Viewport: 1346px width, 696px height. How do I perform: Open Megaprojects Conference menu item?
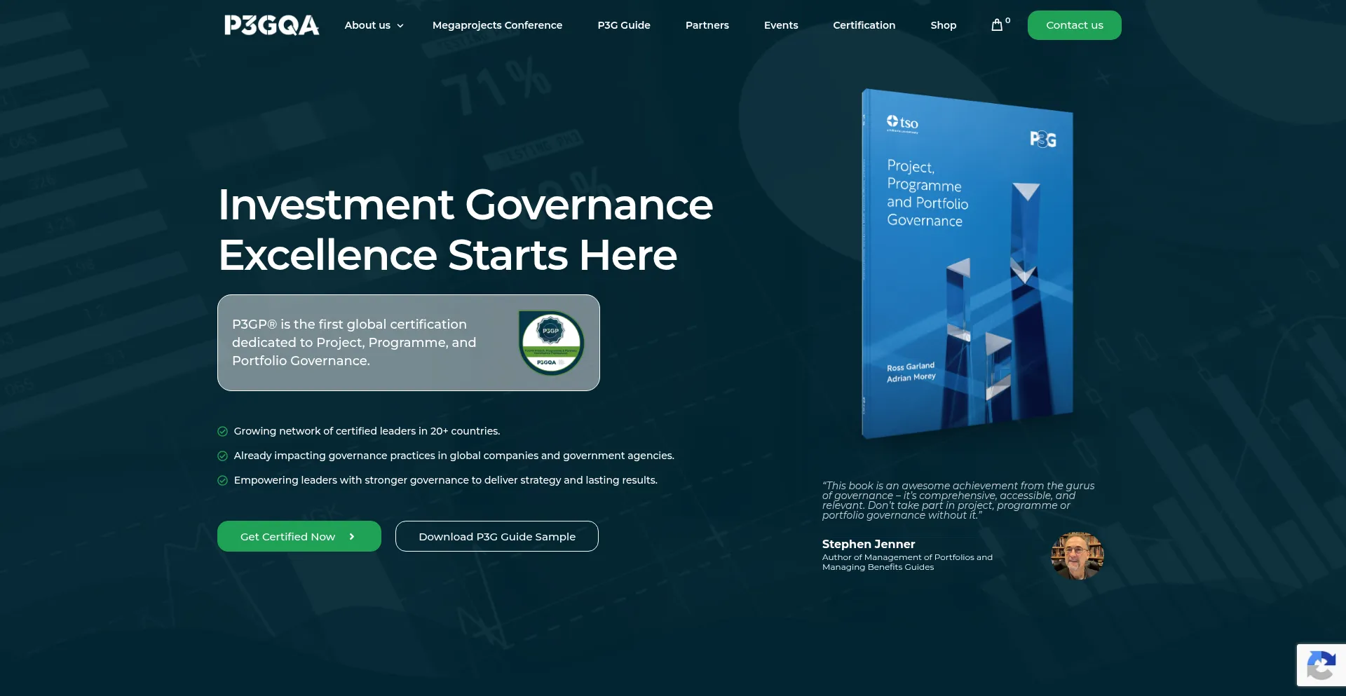click(x=497, y=25)
